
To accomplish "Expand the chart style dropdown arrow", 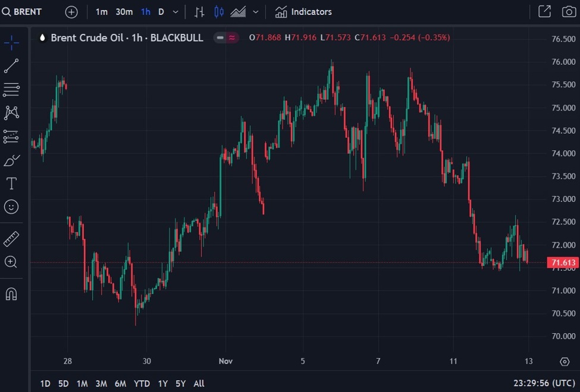I will [256, 12].
